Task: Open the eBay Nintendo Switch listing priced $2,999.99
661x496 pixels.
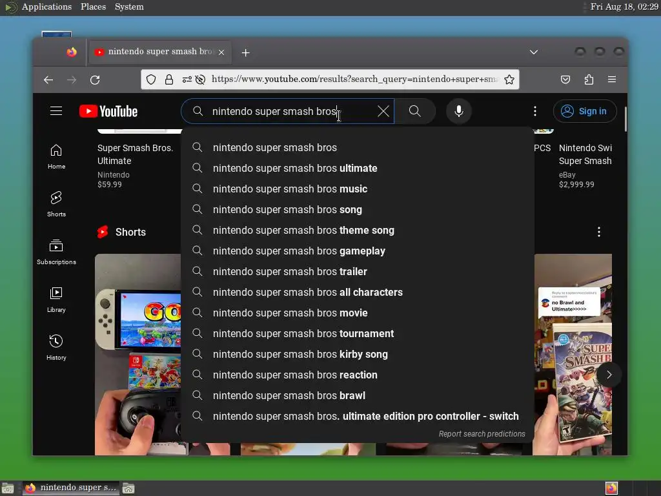Action: pyautogui.click(x=585, y=165)
